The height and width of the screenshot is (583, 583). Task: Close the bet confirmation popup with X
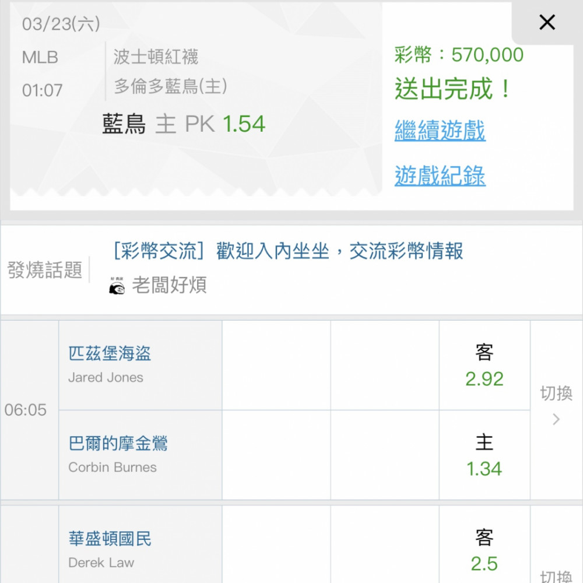coord(547,22)
